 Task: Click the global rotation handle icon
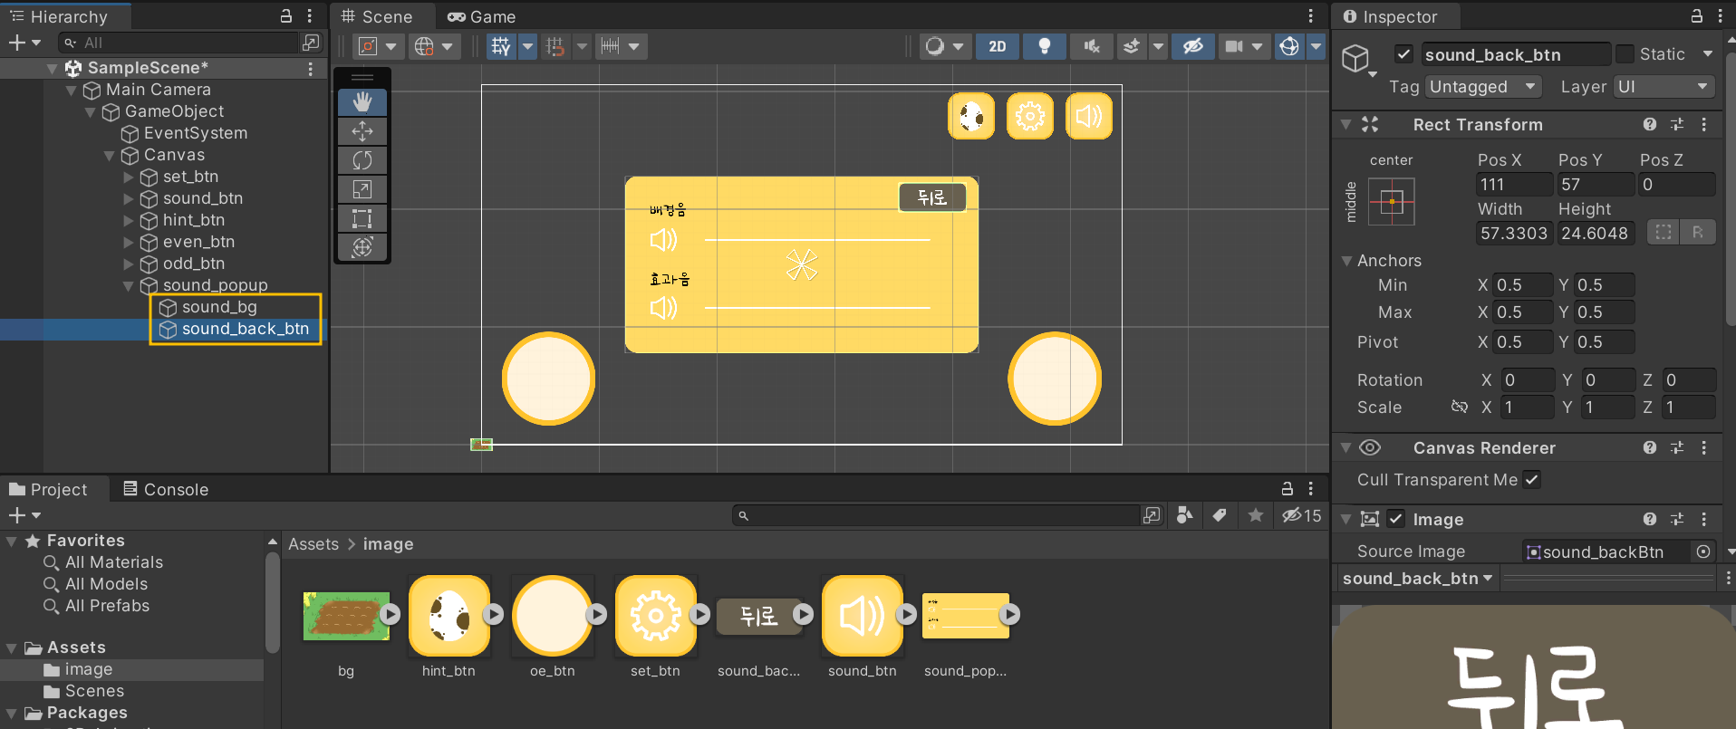pos(424,46)
